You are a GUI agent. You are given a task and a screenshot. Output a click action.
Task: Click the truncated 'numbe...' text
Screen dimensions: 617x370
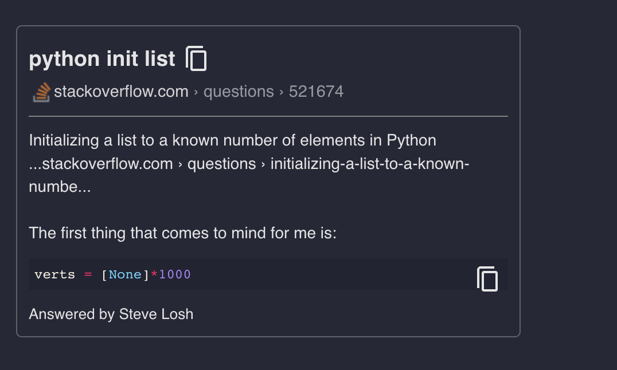(60, 187)
